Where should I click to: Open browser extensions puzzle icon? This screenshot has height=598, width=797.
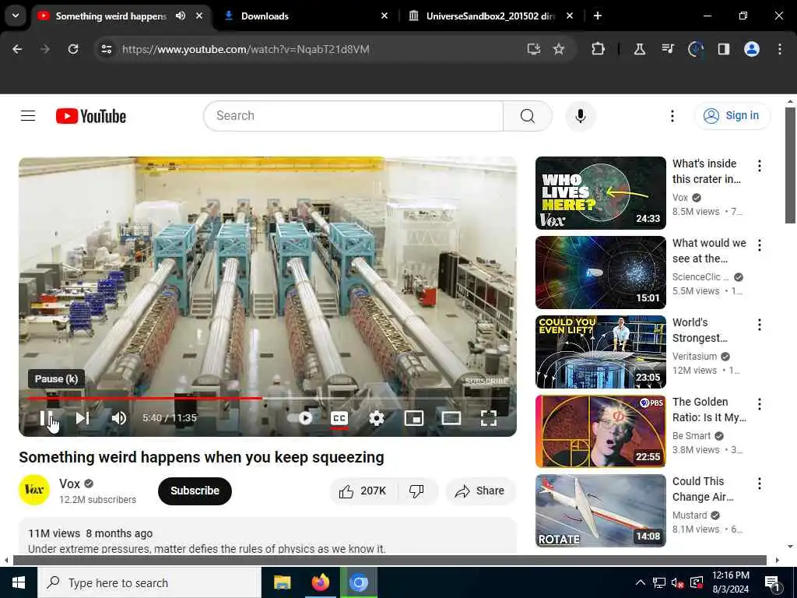(599, 49)
